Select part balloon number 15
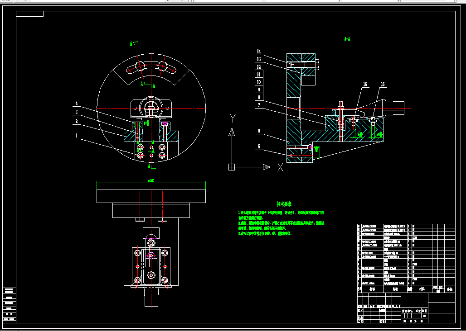The width and height of the screenshot is (466, 331). [365, 85]
